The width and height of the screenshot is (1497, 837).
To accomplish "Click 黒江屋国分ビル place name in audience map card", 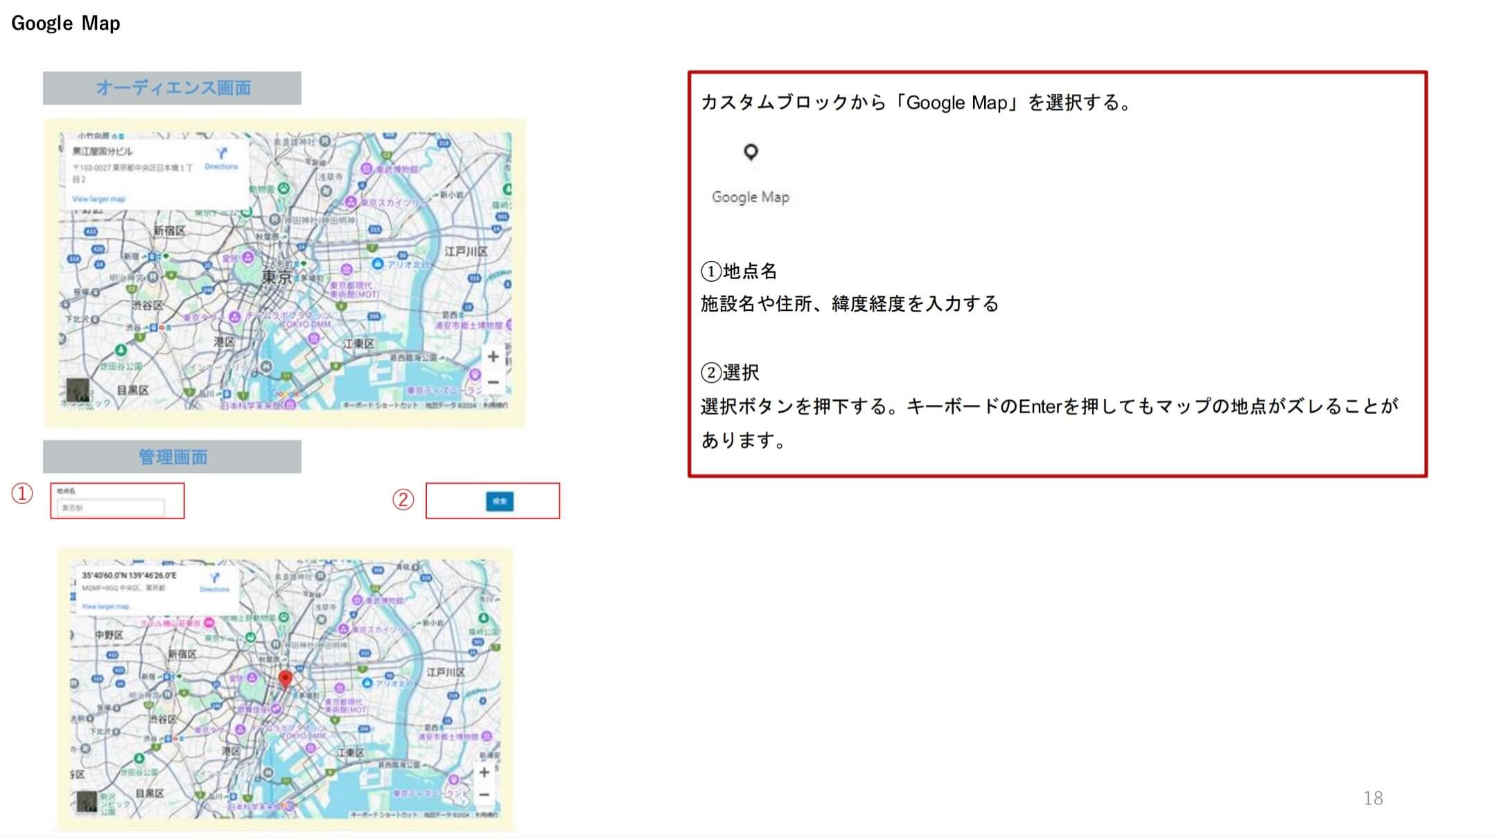I will (103, 151).
